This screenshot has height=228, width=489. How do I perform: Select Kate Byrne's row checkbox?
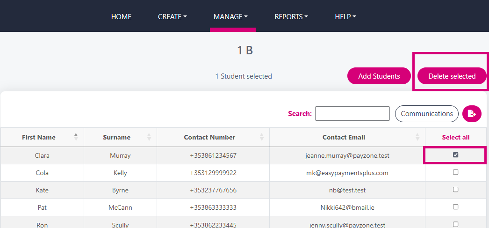(456, 189)
